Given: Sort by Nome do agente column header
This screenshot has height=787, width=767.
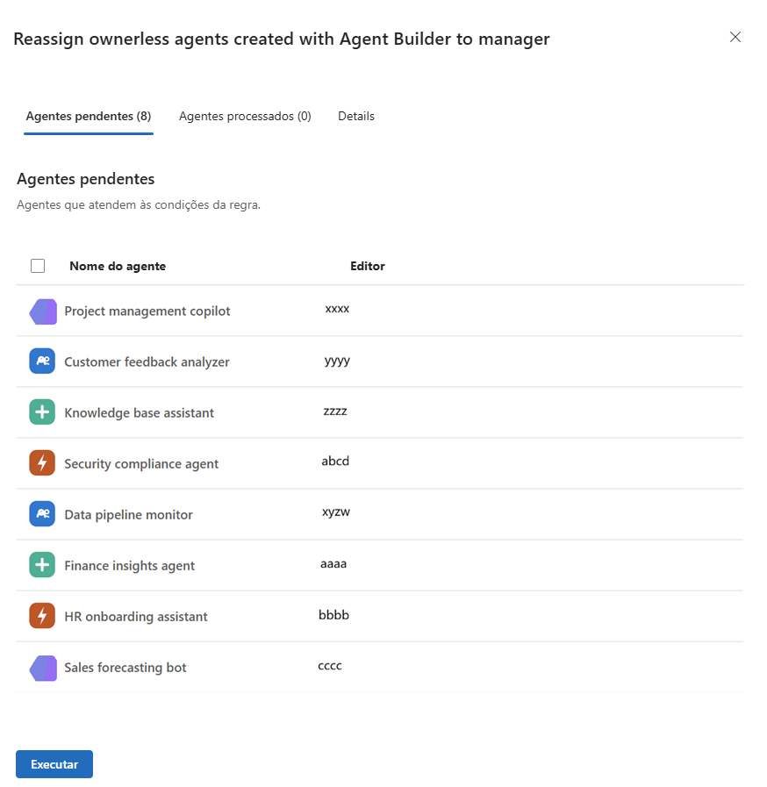Looking at the screenshot, I should (x=118, y=266).
